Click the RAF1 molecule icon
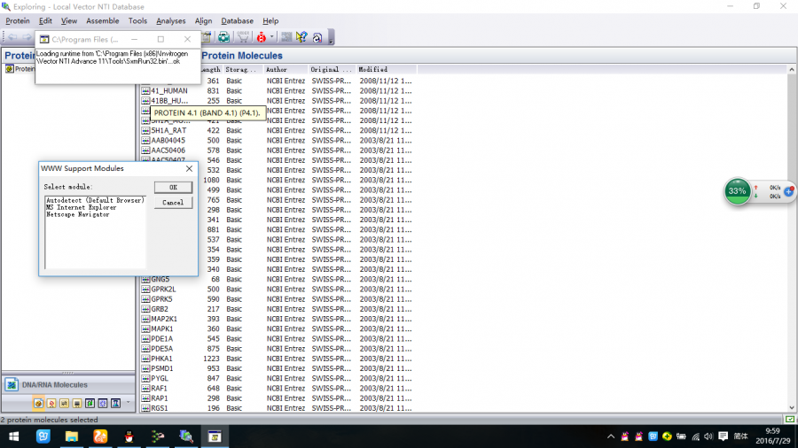The height and width of the screenshot is (448, 798). tap(145, 389)
